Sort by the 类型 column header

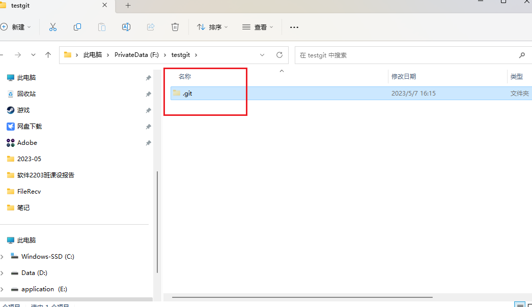click(517, 77)
